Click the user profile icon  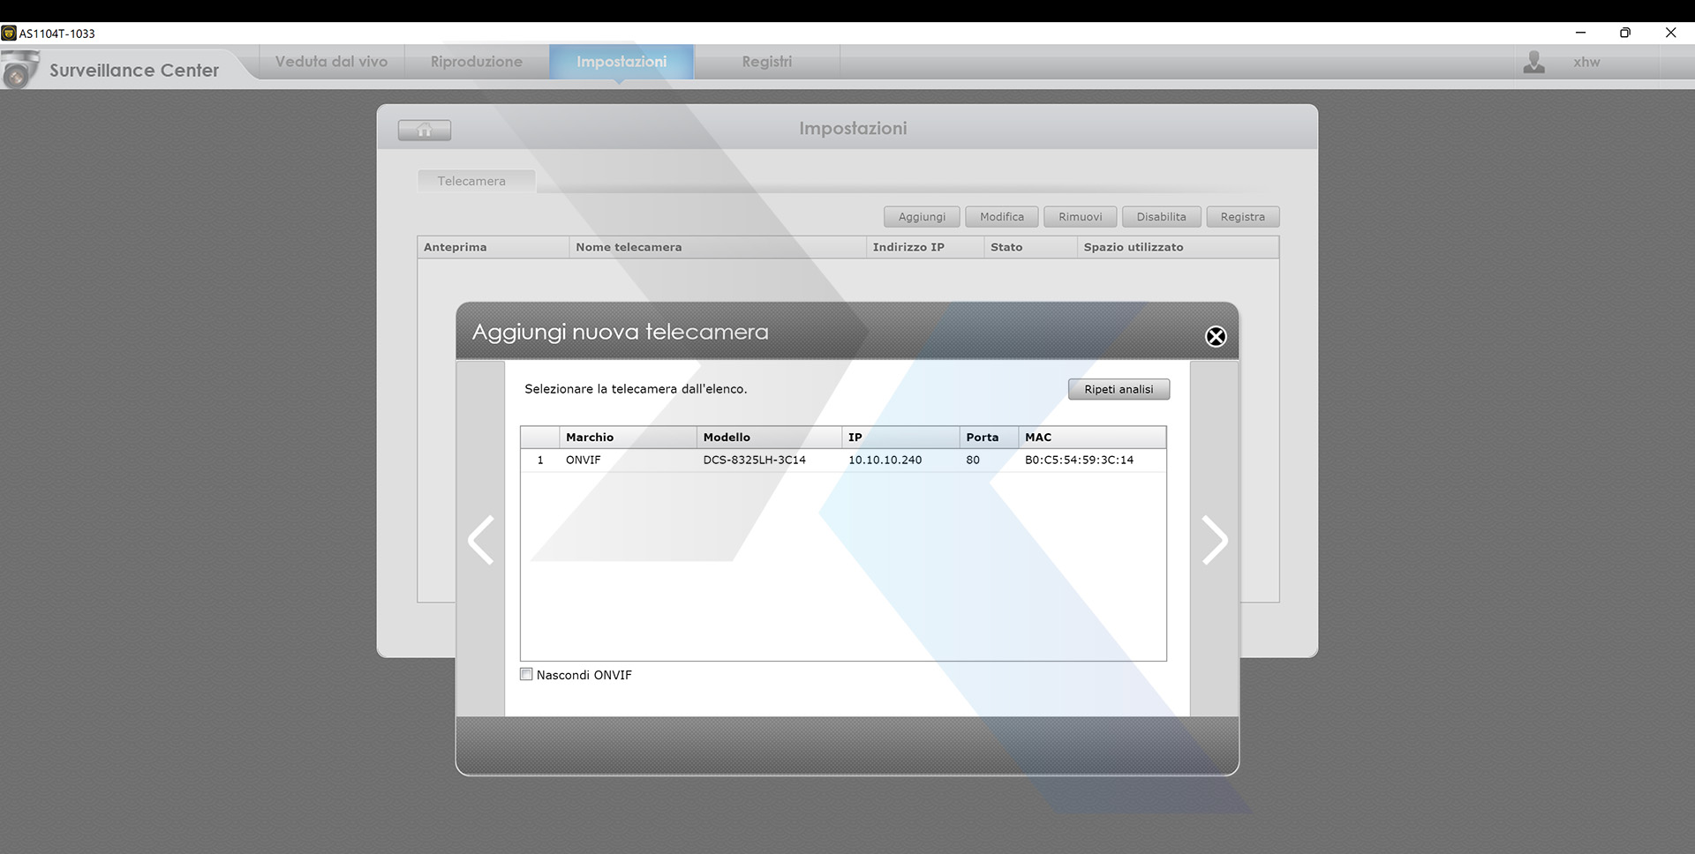point(1534,63)
